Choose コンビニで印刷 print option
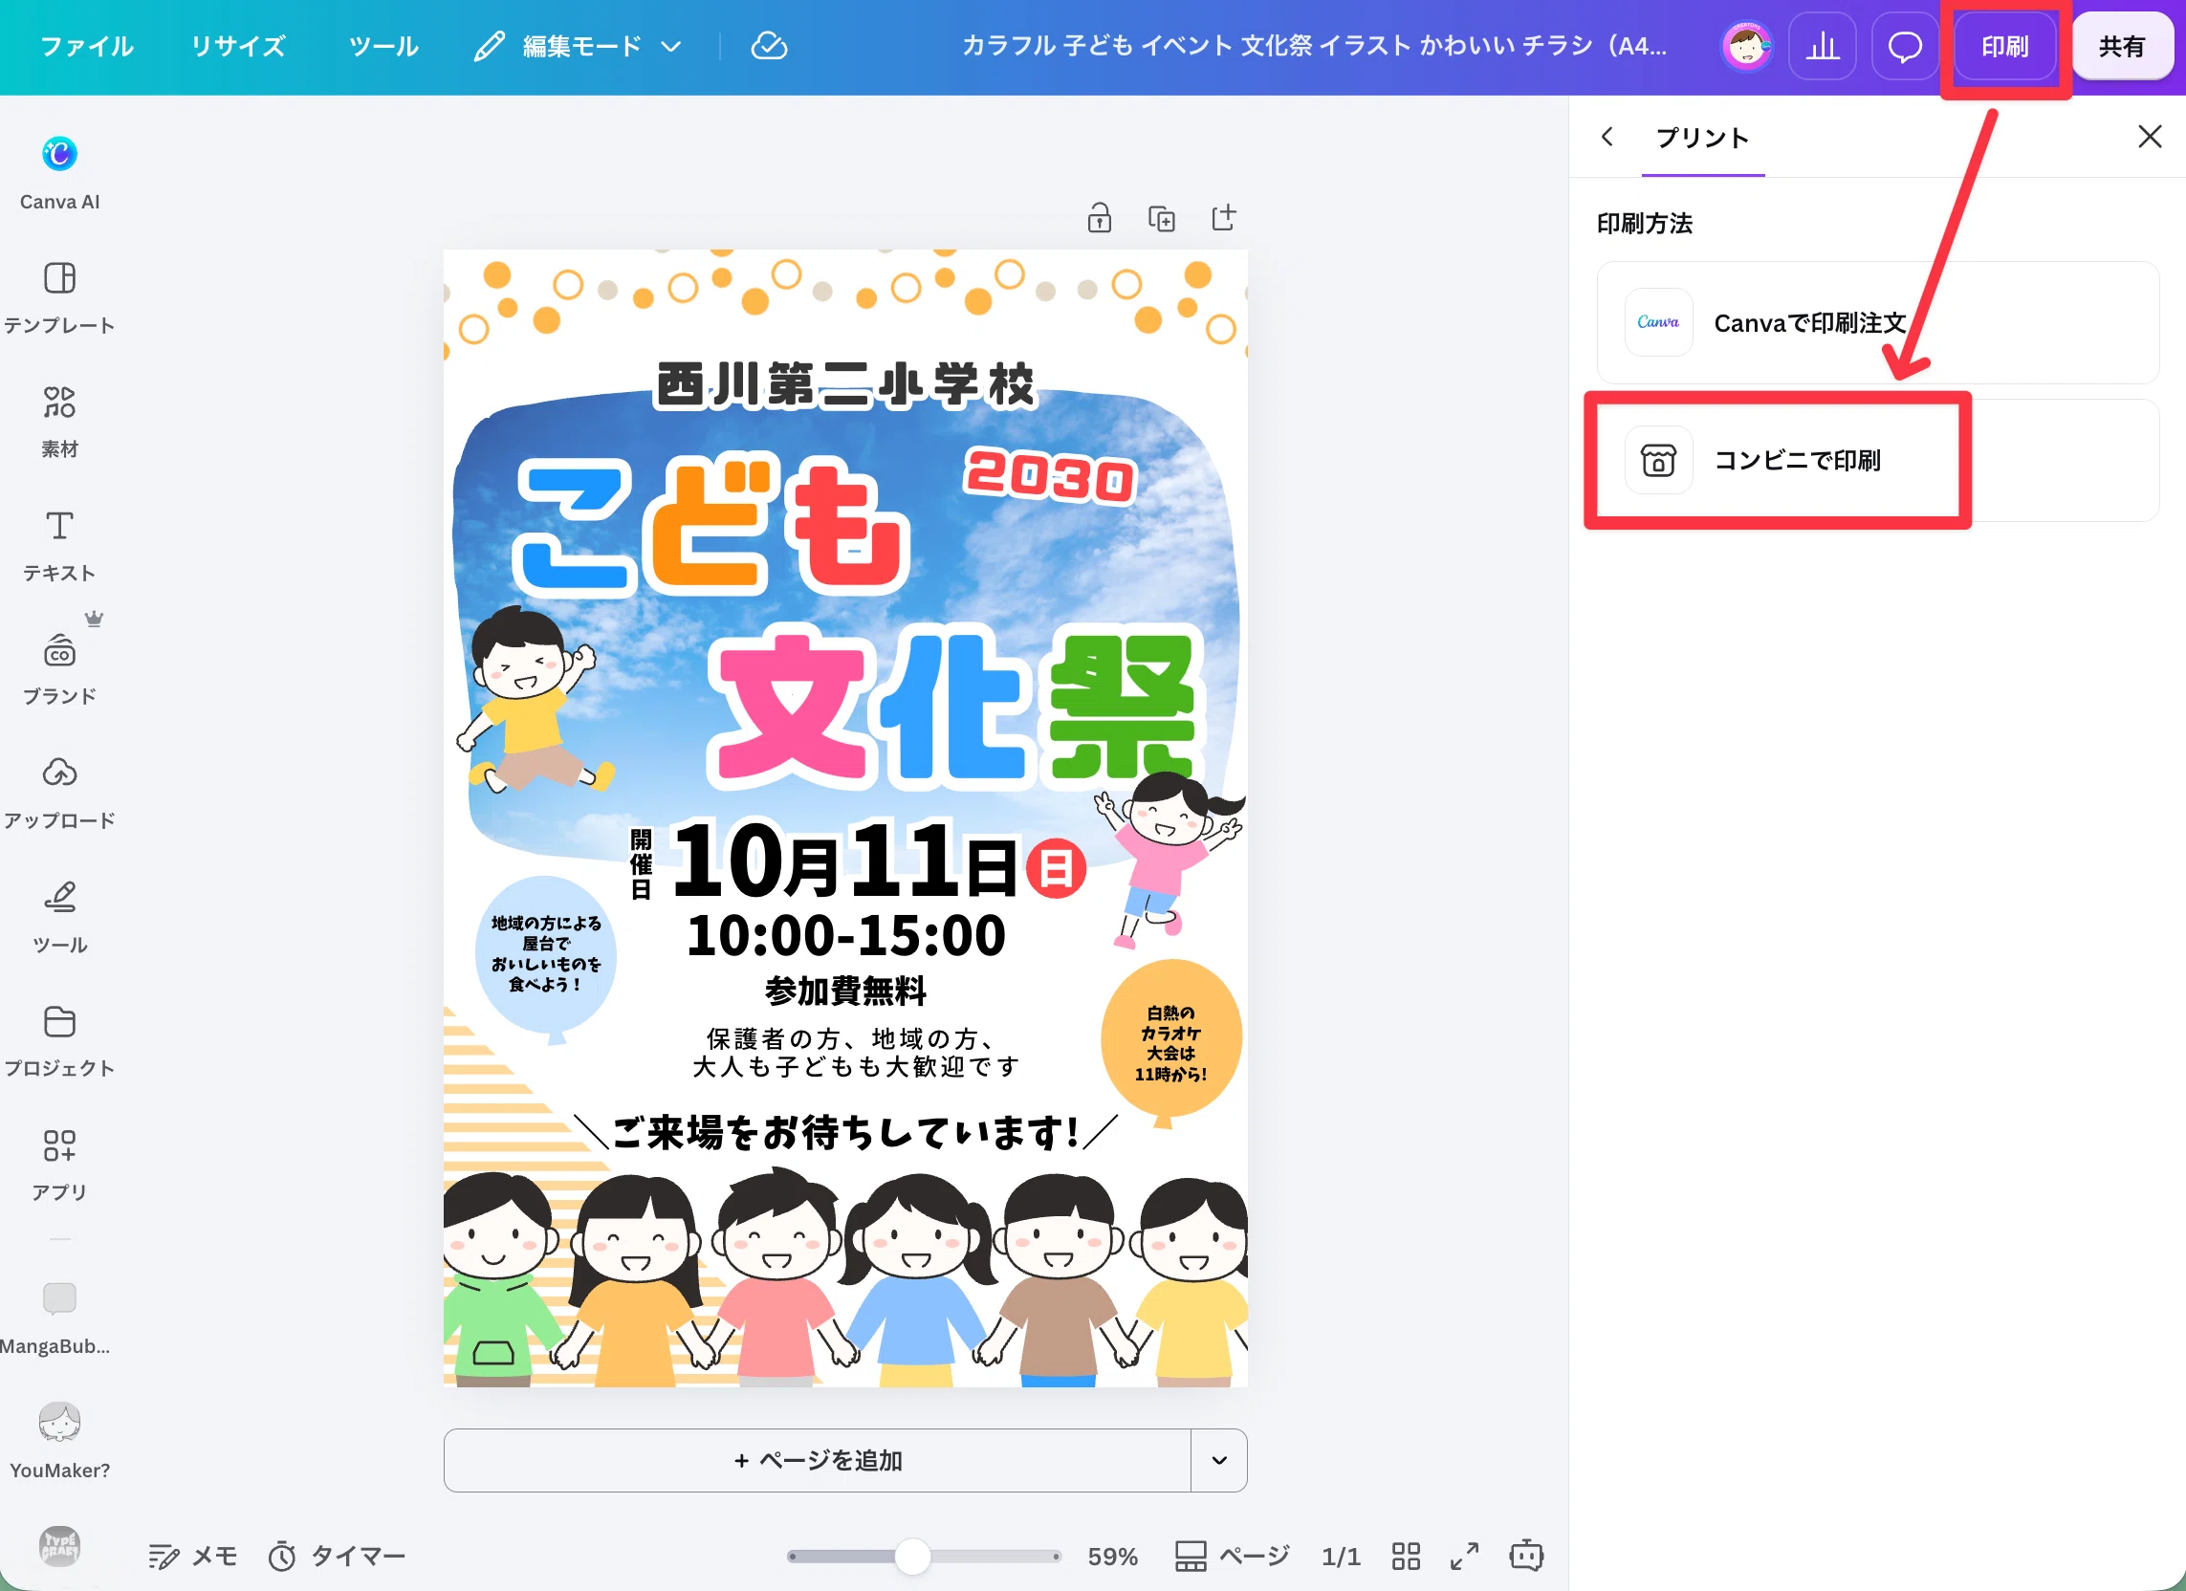The height and width of the screenshot is (1591, 2186). [1876, 461]
